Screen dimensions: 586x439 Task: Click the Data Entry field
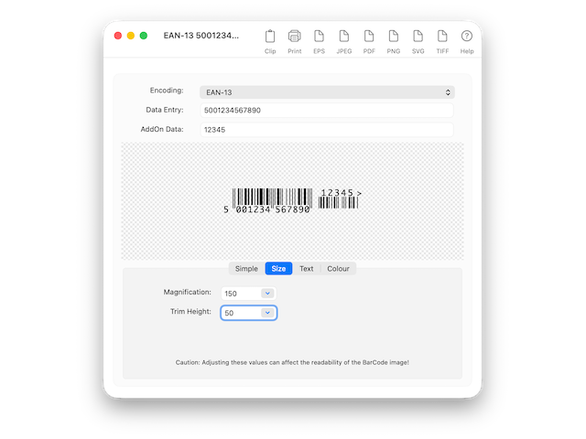[327, 111]
